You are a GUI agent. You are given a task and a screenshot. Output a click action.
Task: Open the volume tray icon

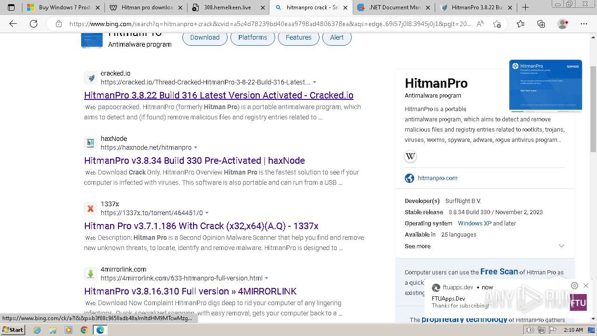pyautogui.click(x=530, y=330)
